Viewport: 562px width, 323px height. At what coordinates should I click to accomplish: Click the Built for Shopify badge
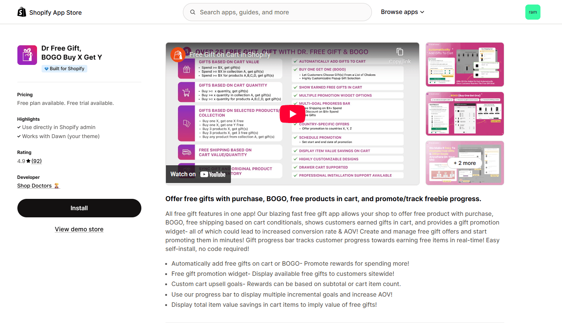coord(64,69)
